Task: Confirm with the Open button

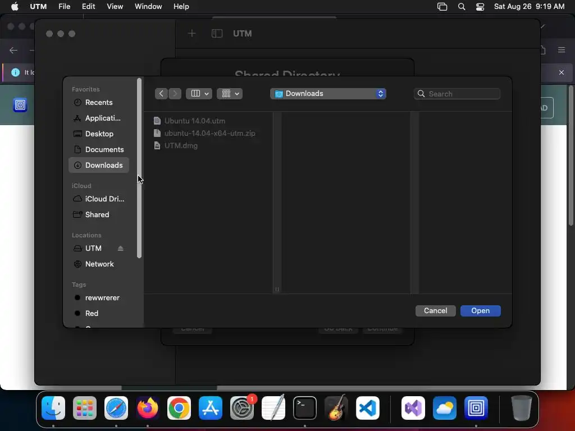Action: [481, 311]
